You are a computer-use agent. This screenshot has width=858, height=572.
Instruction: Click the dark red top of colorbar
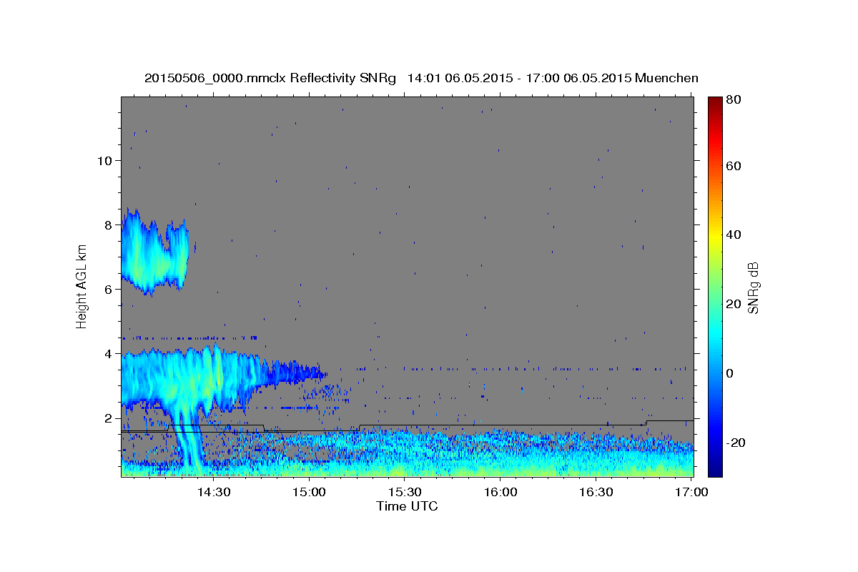click(714, 102)
